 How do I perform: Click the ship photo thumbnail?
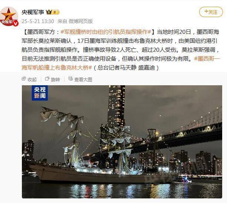(122, 142)
